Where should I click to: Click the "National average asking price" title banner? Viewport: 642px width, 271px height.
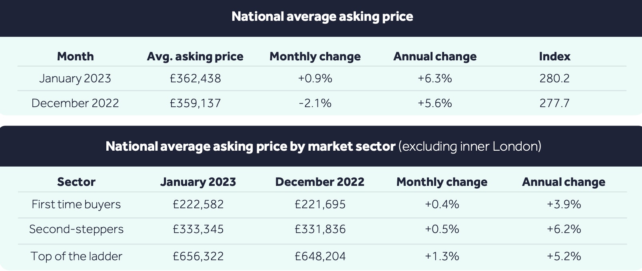click(322, 16)
